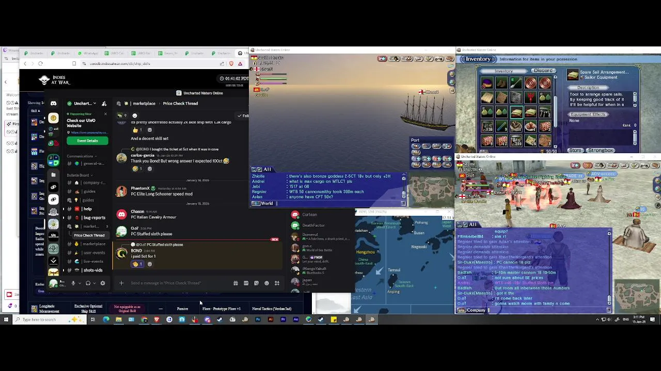Viewport: 661px width, 371px height.
Task: Open Photoshop from the taskbar
Action: [x=258, y=319]
